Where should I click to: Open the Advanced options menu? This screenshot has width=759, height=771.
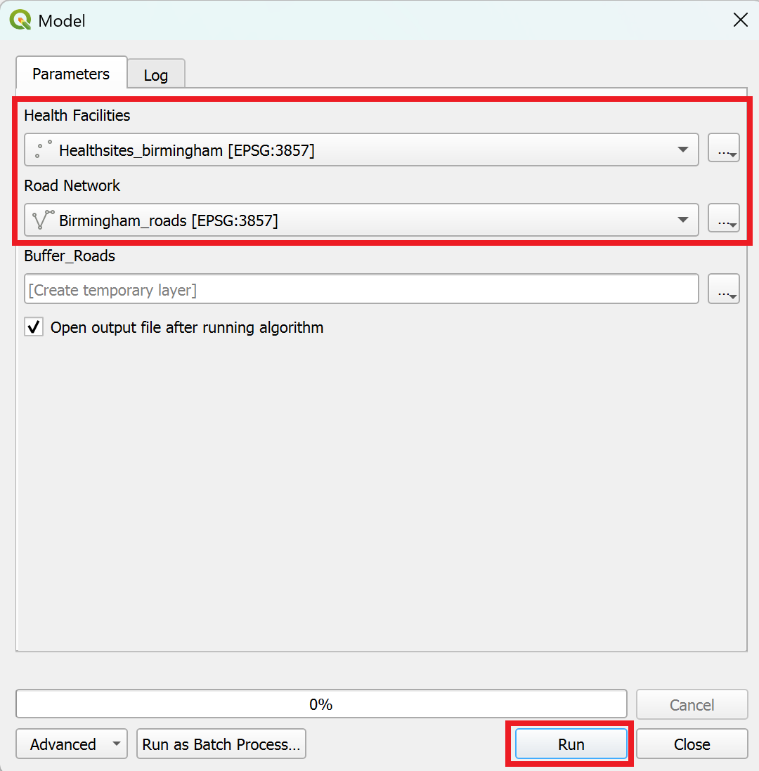(71, 744)
